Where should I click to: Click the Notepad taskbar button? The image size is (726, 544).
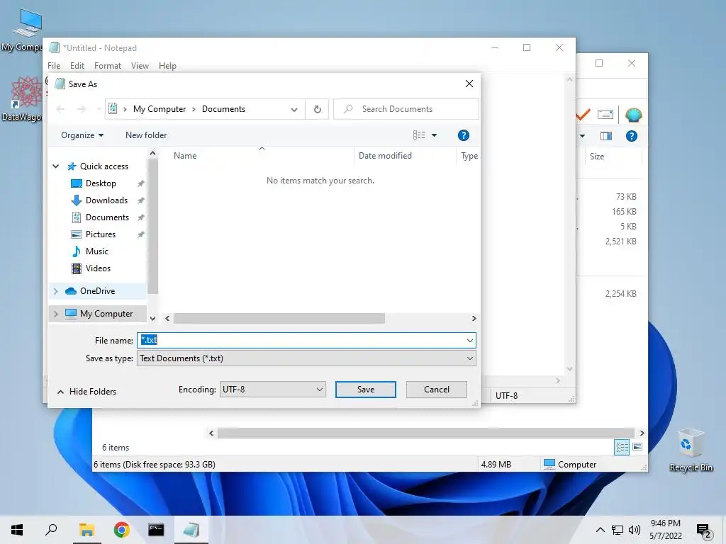[x=191, y=530]
